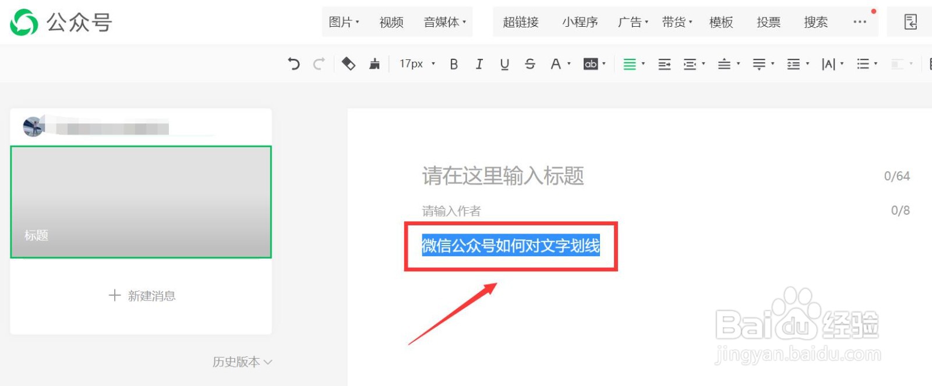
Task: Click the spacing before paragraph icon
Action: coord(724,64)
